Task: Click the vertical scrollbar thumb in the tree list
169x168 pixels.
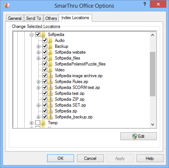Action: coord(152,74)
